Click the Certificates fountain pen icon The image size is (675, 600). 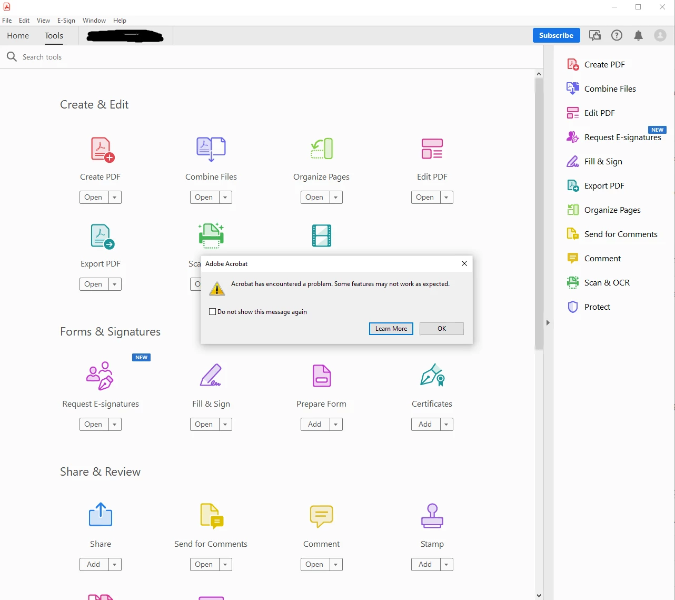[432, 375]
